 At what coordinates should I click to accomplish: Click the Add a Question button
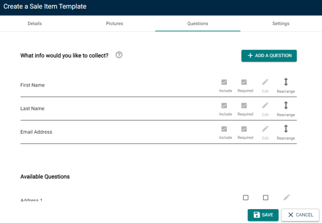click(269, 55)
